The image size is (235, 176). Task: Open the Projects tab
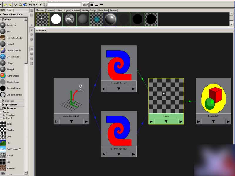(113, 11)
